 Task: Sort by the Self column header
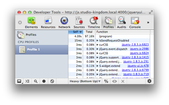coord(75,32)
